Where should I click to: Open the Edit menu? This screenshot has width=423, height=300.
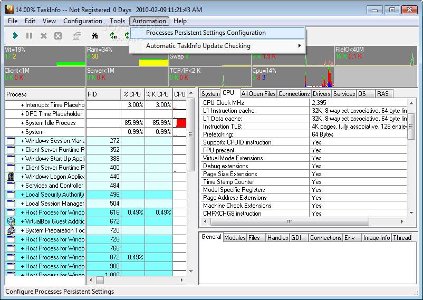(30, 21)
